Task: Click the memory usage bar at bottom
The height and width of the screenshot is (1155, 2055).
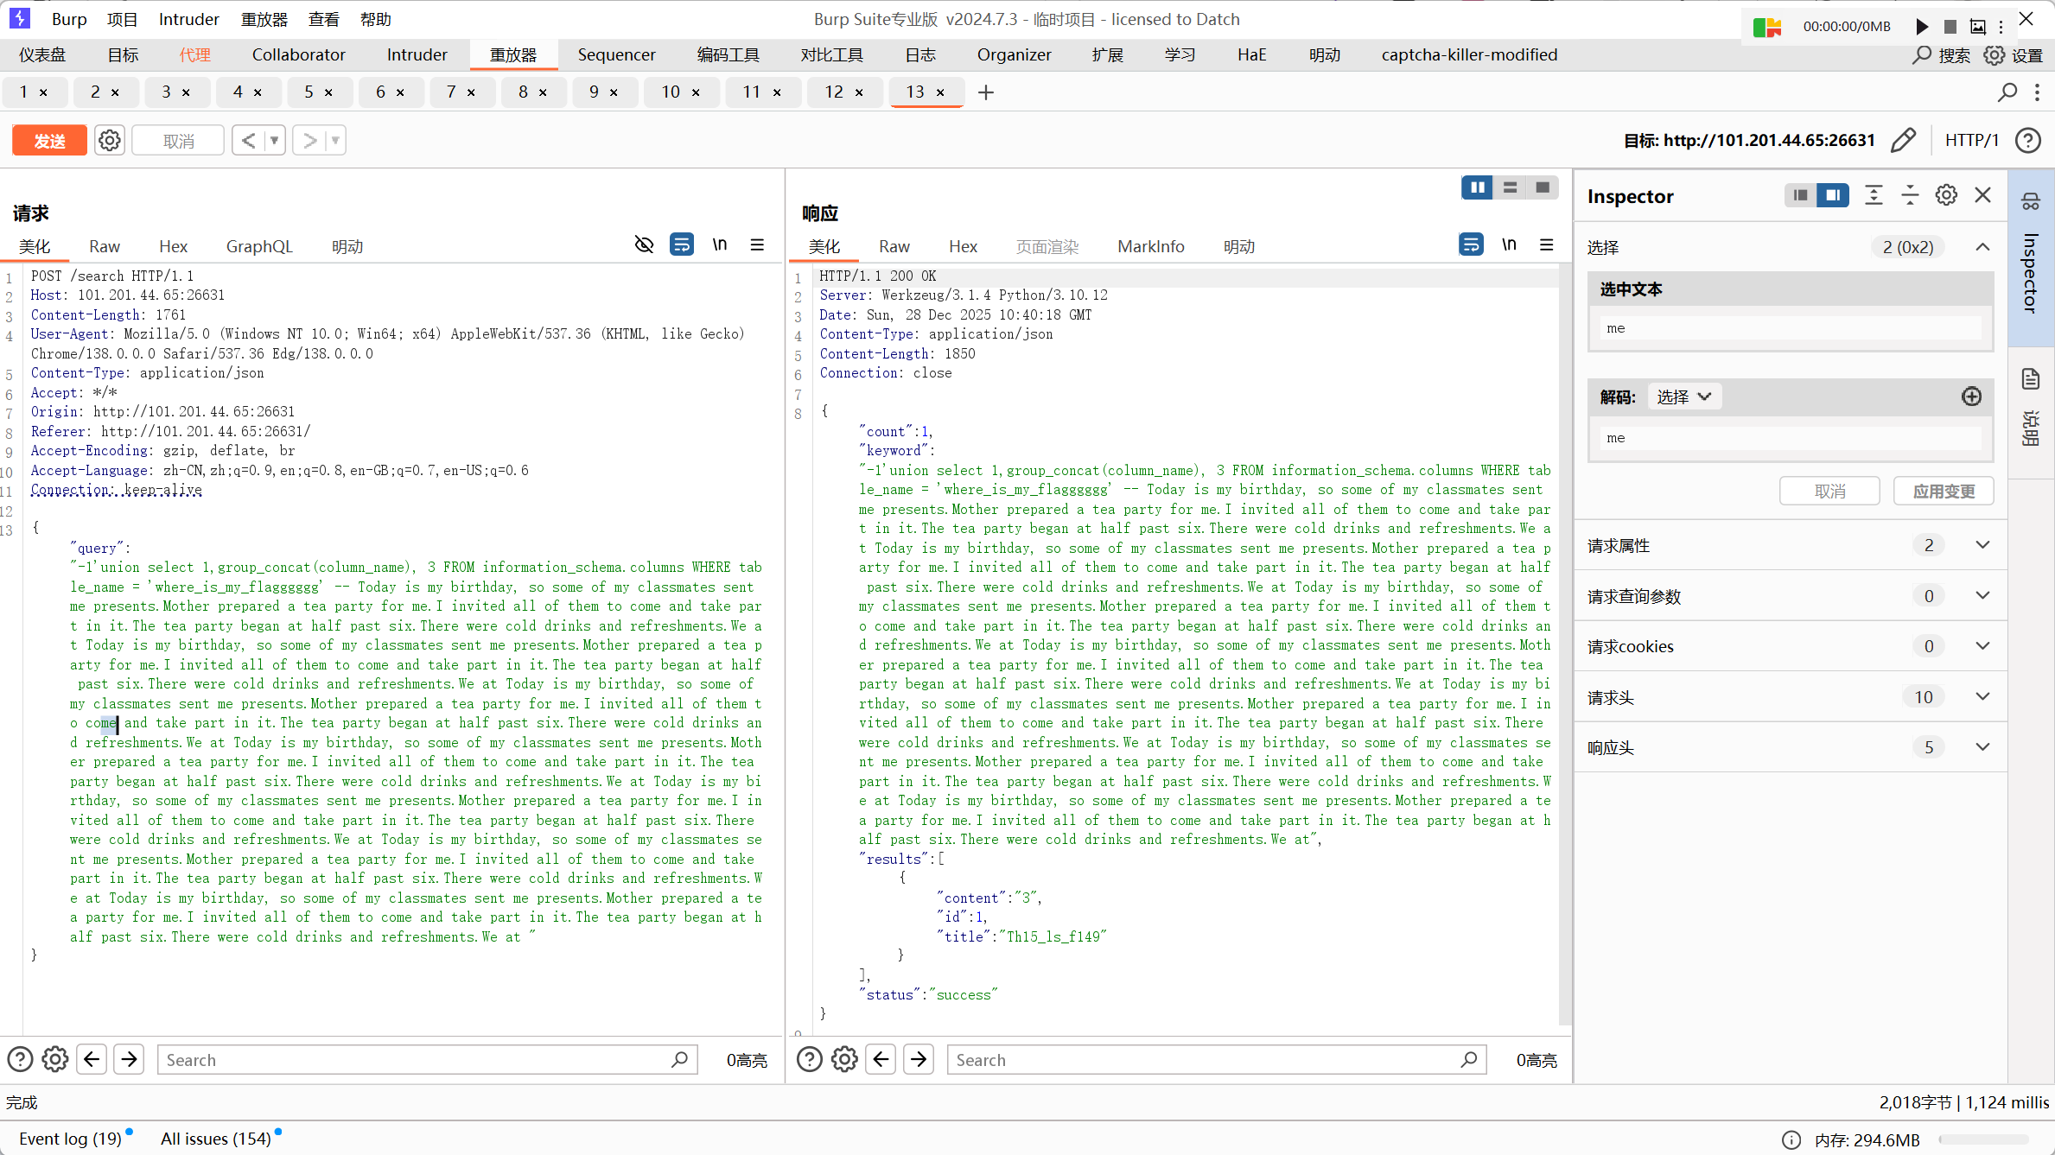Action: pos(1983,1139)
